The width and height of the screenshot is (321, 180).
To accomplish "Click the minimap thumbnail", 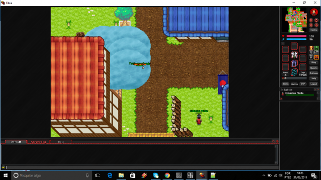I will click(294, 20).
